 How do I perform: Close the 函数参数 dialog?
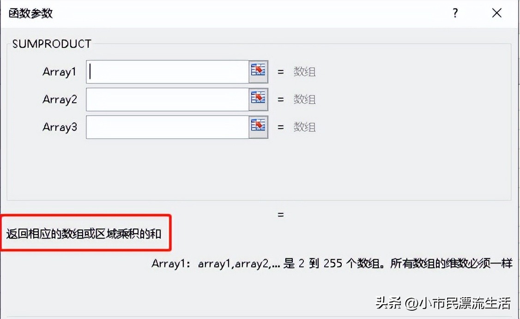pyautogui.click(x=496, y=13)
